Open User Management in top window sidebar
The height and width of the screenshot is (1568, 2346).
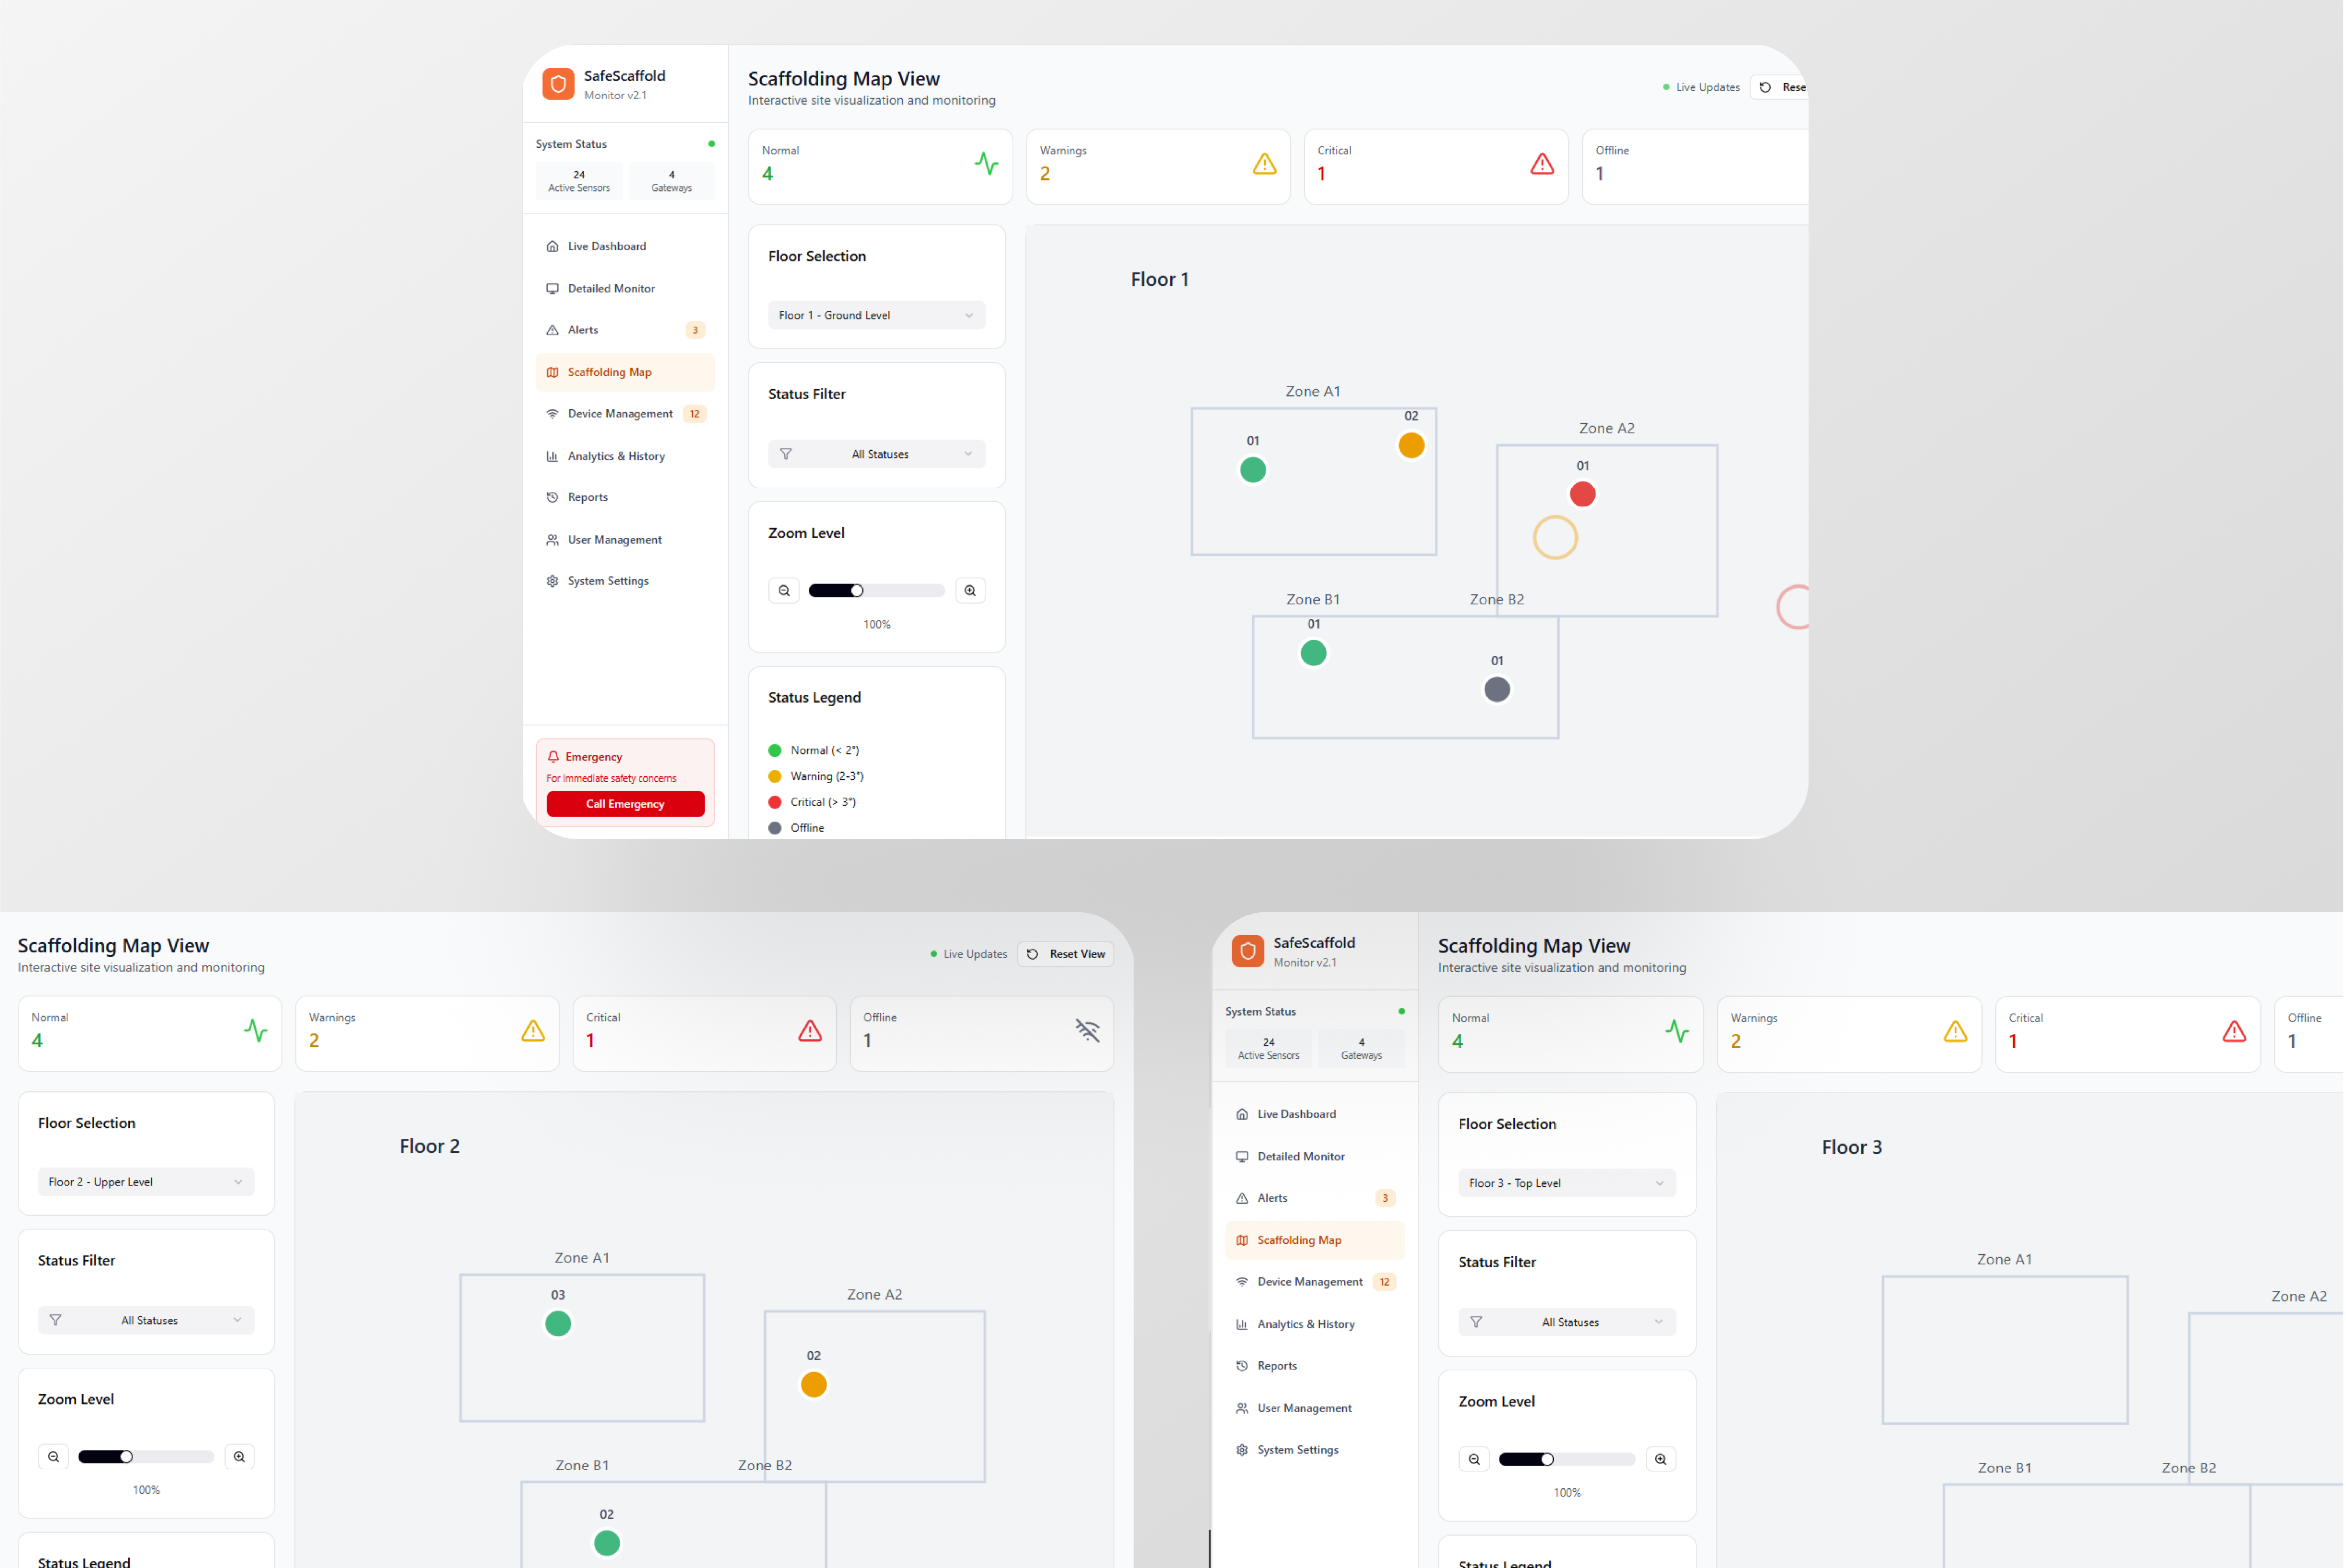[x=626, y=540]
